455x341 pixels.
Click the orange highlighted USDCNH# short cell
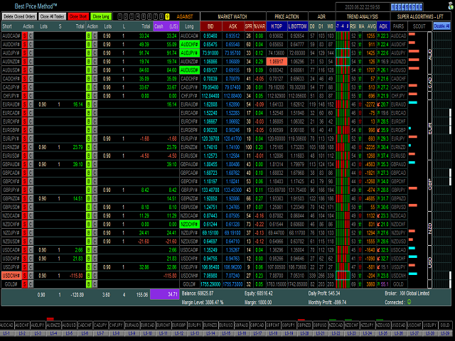tap(11, 276)
